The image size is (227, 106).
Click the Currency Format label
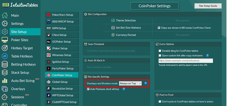coord(126,35)
